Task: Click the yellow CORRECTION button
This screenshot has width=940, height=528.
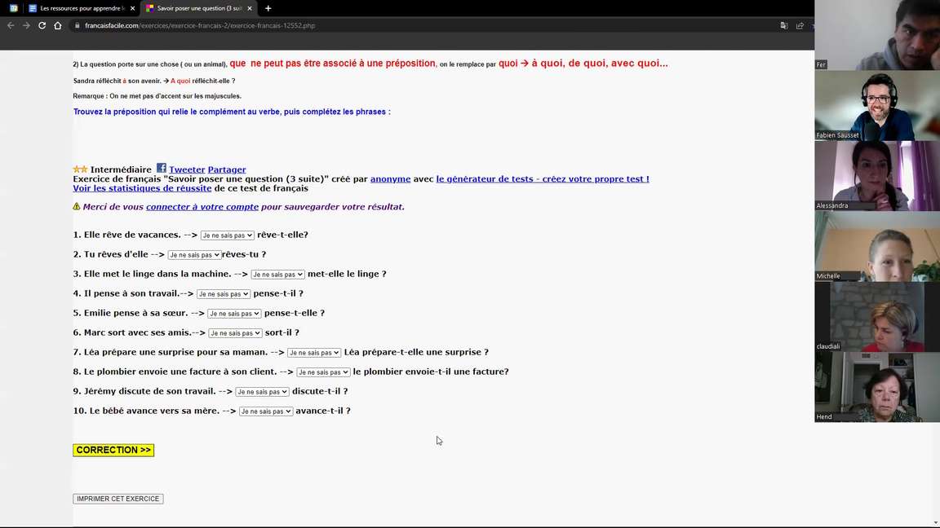Action: coord(113,450)
